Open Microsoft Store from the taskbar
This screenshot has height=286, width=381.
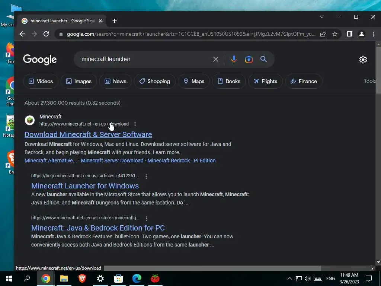pyautogui.click(x=119, y=279)
